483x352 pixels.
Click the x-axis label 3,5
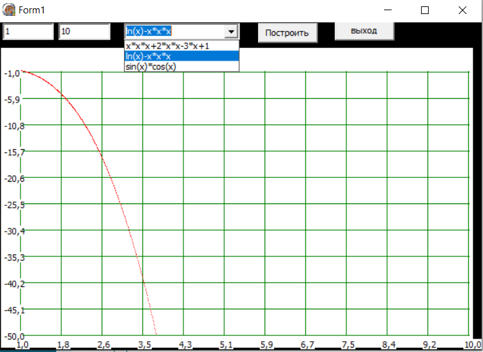[x=144, y=344]
